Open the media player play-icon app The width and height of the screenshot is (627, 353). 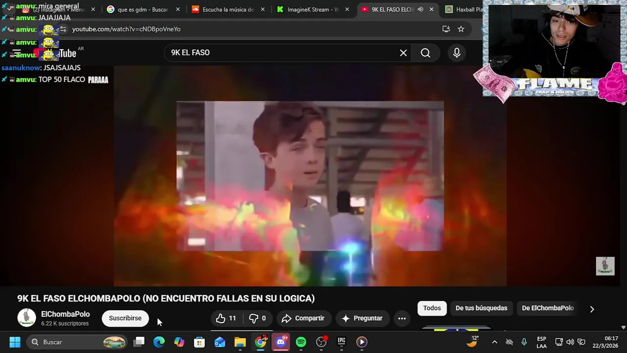tap(362, 342)
